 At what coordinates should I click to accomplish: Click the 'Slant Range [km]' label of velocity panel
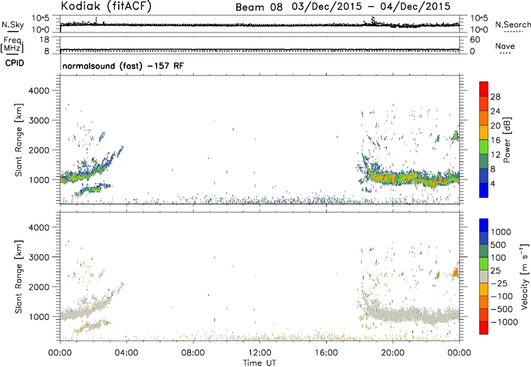(x=19, y=277)
